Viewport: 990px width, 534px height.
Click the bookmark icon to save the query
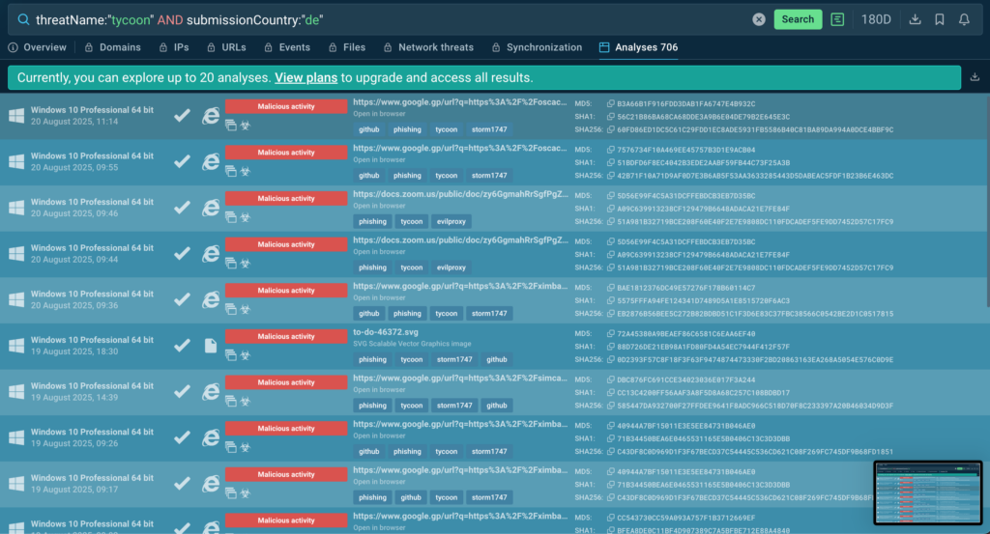940,19
